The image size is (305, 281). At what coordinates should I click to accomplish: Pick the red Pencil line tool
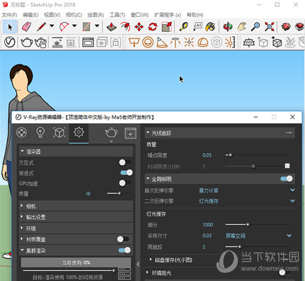42,26
